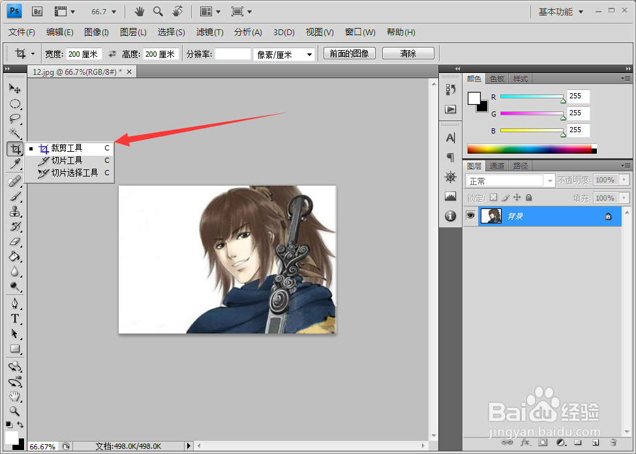Select the Eraser tool
The image size is (636, 454).
[15, 242]
